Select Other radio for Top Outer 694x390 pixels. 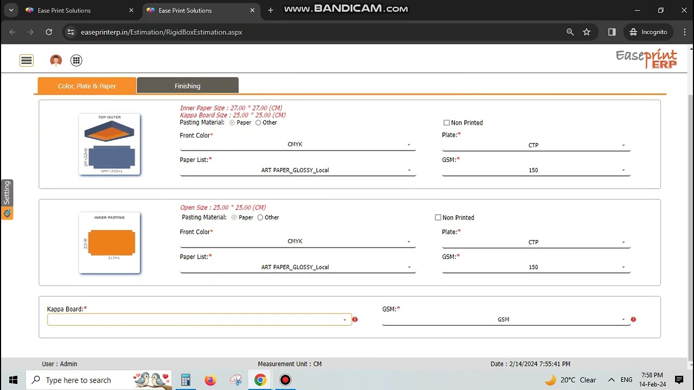coord(258,123)
